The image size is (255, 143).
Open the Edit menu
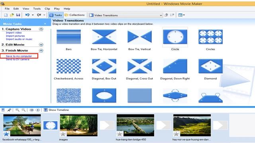[16, 9]
